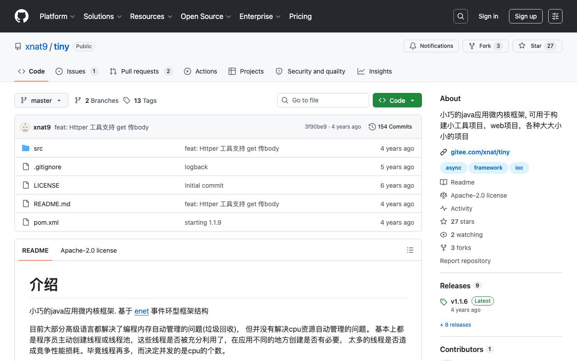Click the link icon beside gitee.com URL
This screenshot has height=361, width=577.
point(444,153)
